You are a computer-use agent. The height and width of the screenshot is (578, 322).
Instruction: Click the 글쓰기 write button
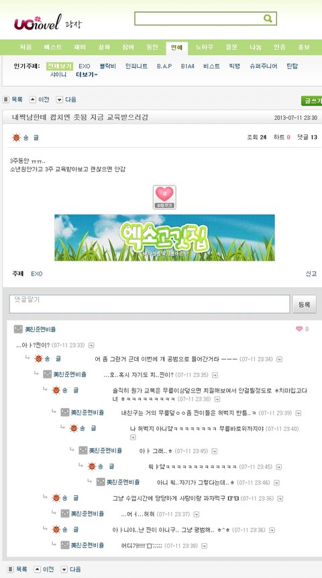click(312, 101)
